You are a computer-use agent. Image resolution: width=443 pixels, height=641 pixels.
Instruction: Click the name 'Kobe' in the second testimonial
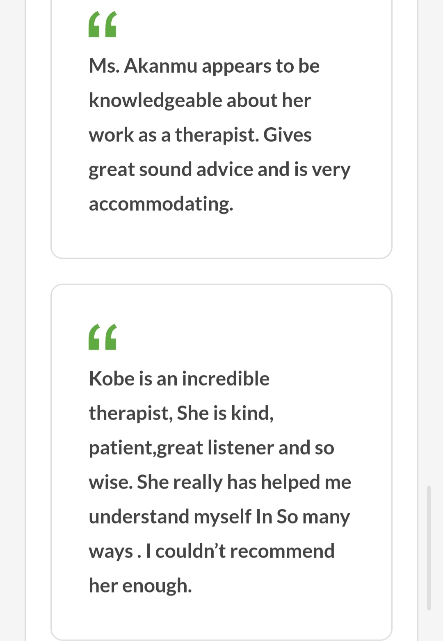tap(112, 379)
